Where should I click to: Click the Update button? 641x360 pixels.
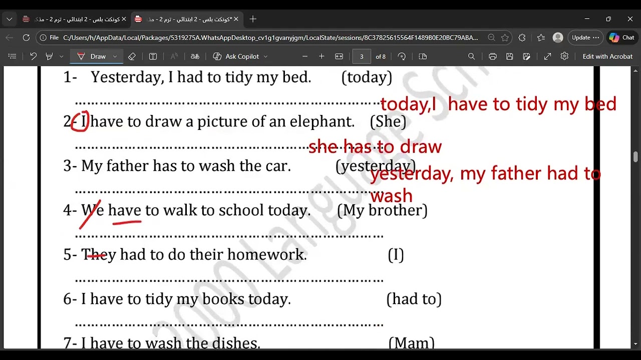point(585,37)
